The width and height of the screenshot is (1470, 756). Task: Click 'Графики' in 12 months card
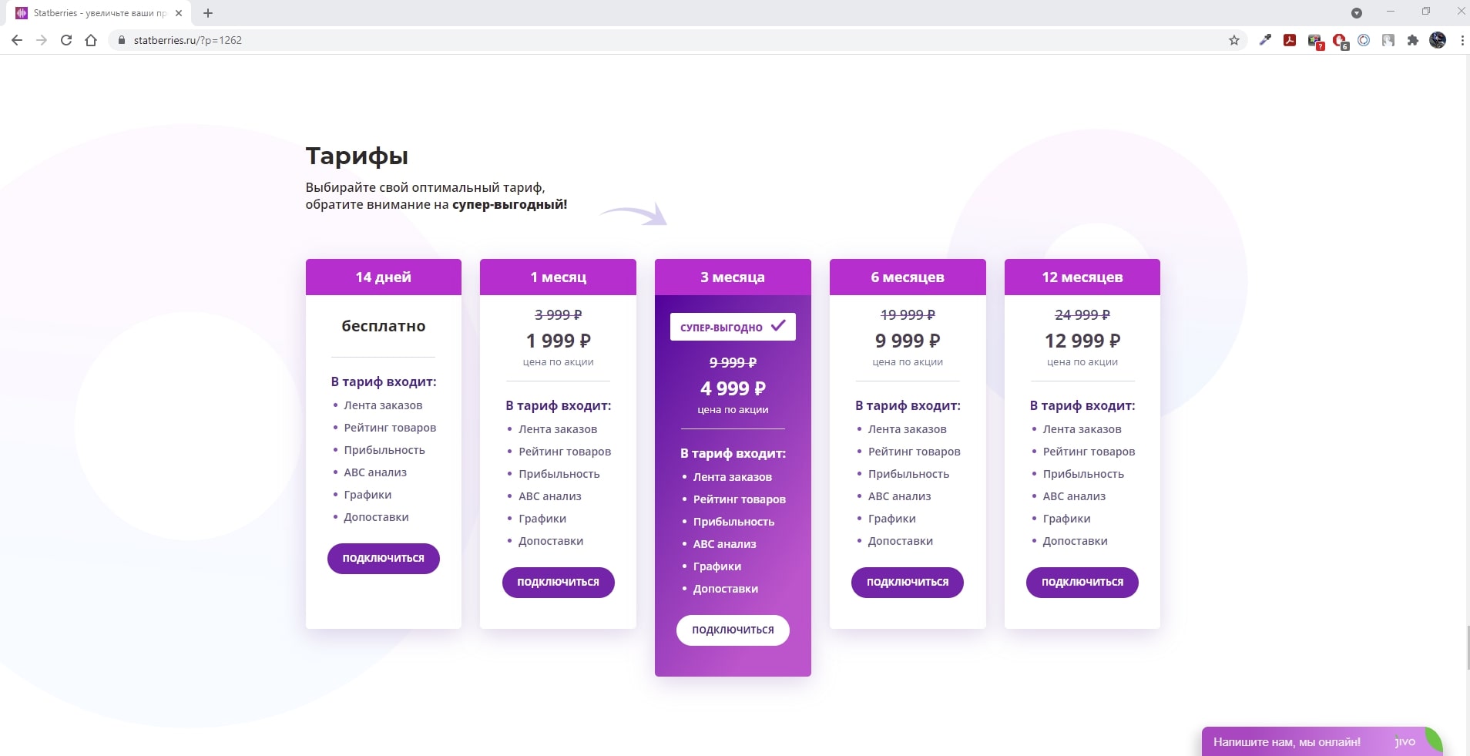point(1066,519)
